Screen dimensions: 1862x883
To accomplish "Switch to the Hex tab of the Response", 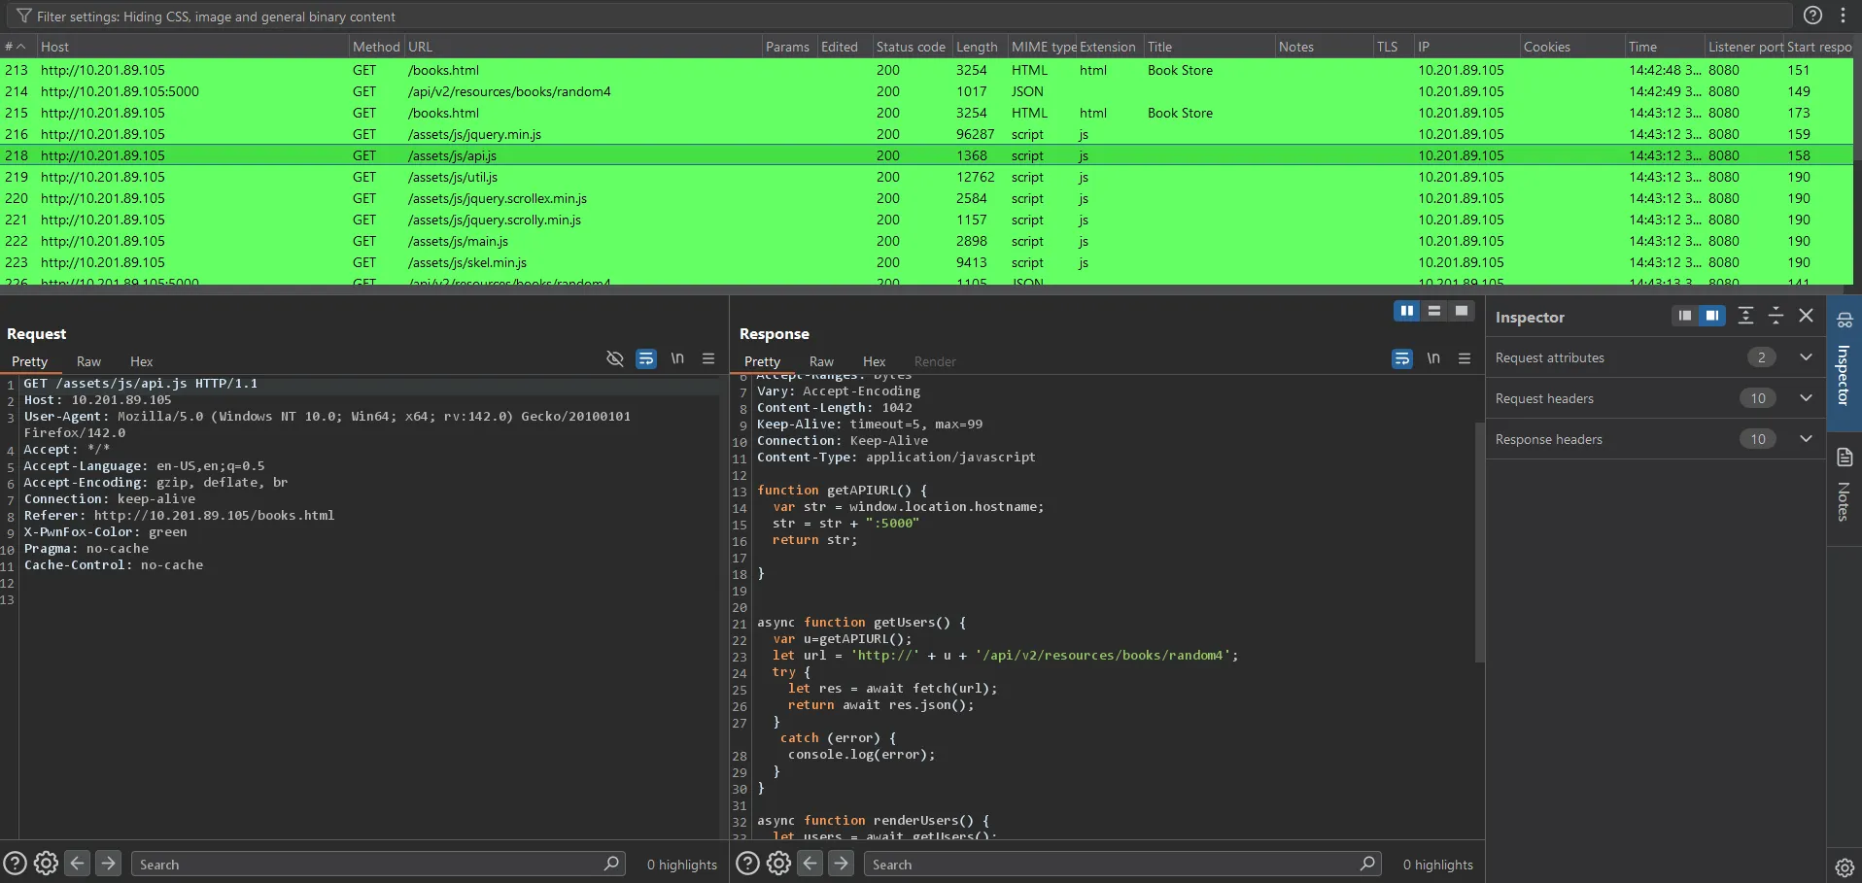I will click(x=874, y=360).
